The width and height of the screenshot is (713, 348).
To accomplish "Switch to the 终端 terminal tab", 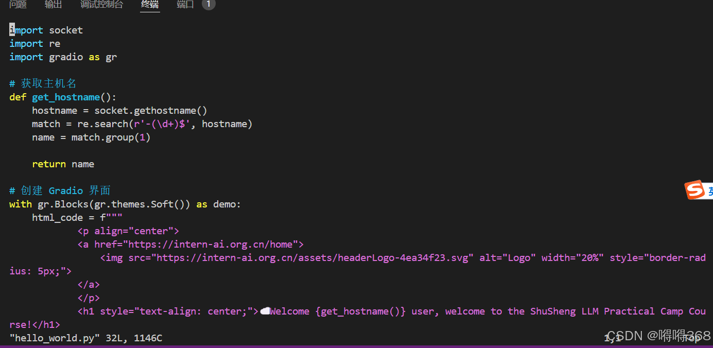I will coord(150,4).
